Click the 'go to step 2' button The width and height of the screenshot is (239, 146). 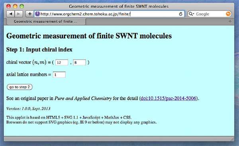coord(20,87)
